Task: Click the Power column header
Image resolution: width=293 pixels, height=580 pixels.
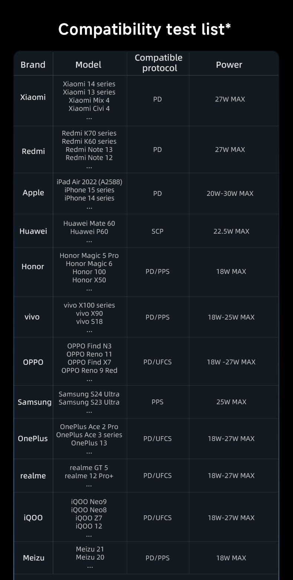Action: coord(229,65)
